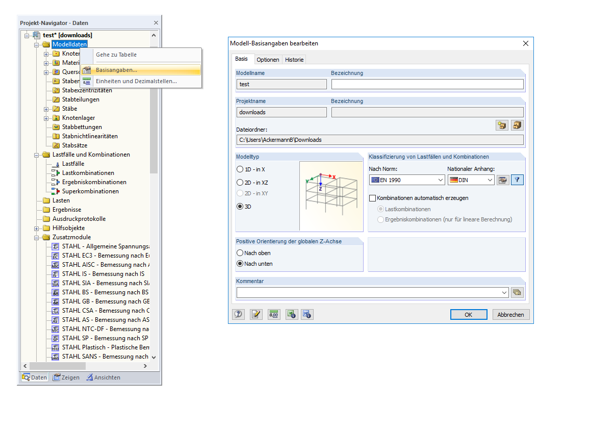
Task: Click the model Bezeichnung input field
Action: [427, 84]
